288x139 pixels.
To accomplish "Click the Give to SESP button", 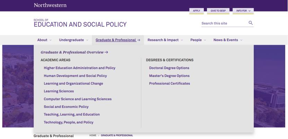I will pos(218,11).
